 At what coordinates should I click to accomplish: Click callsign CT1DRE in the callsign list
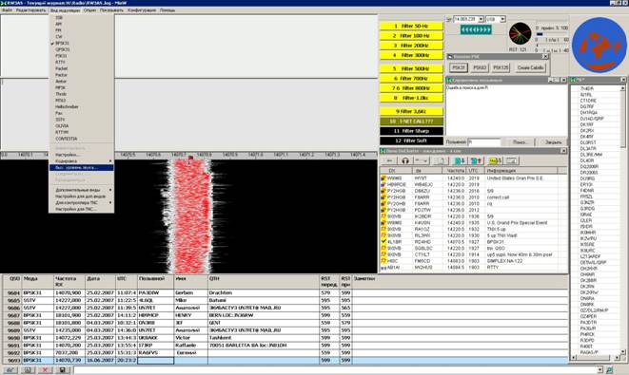point(588,101)
